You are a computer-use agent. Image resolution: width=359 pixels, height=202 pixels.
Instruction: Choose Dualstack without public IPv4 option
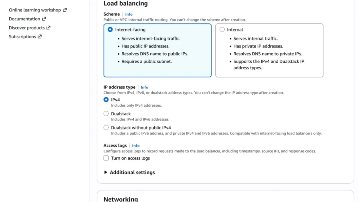click(x=106, y=128)
